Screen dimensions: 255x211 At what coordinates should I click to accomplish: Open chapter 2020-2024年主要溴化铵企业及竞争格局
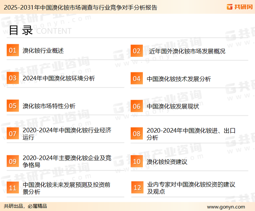click(67, 161)
